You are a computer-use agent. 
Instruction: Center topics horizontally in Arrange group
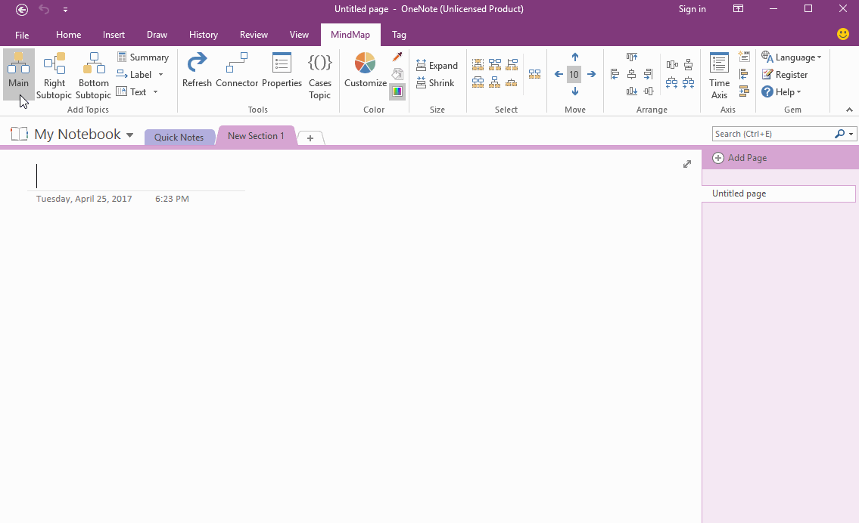click(632, 74)
